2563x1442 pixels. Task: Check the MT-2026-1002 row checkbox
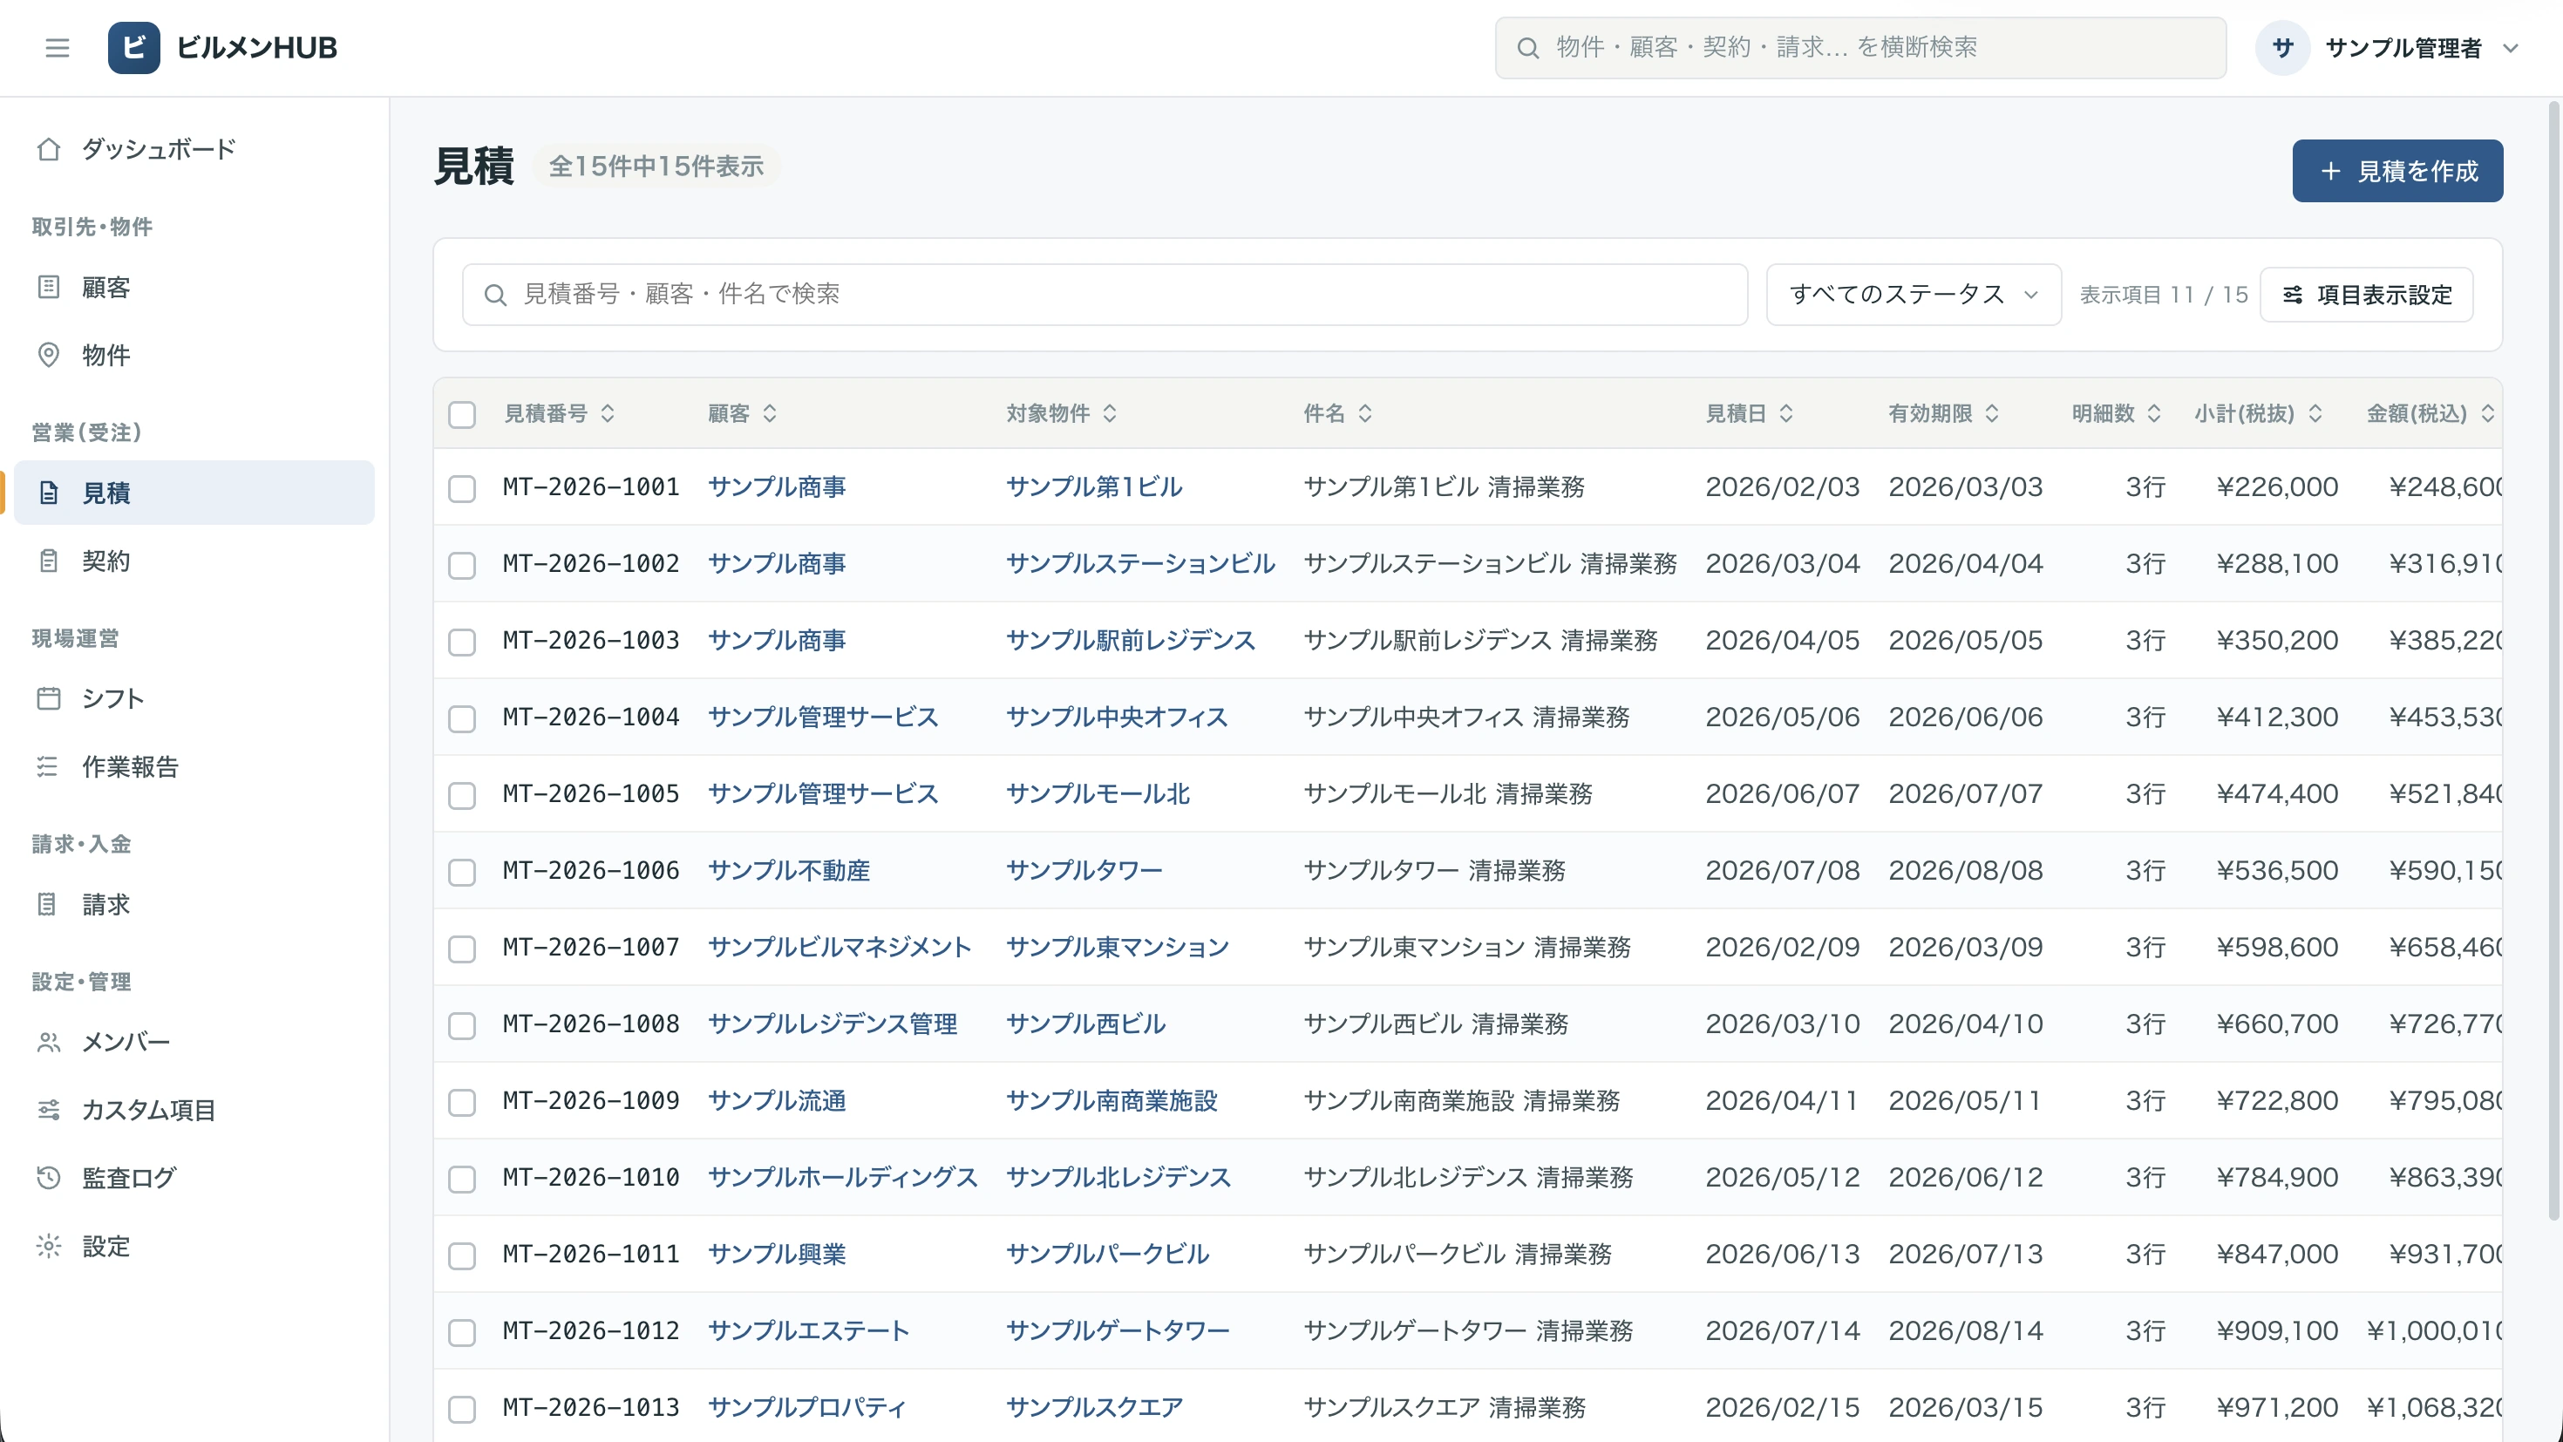pos(462,565)
